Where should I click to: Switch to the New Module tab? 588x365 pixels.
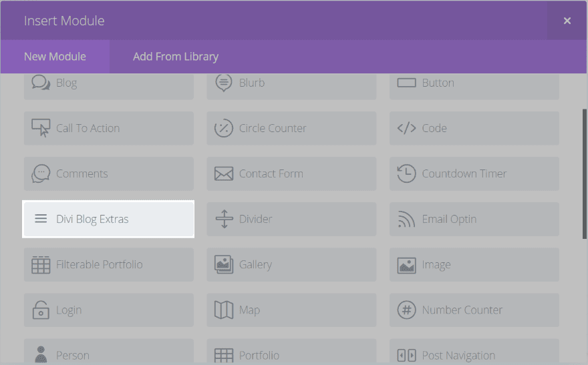(55, 57)
